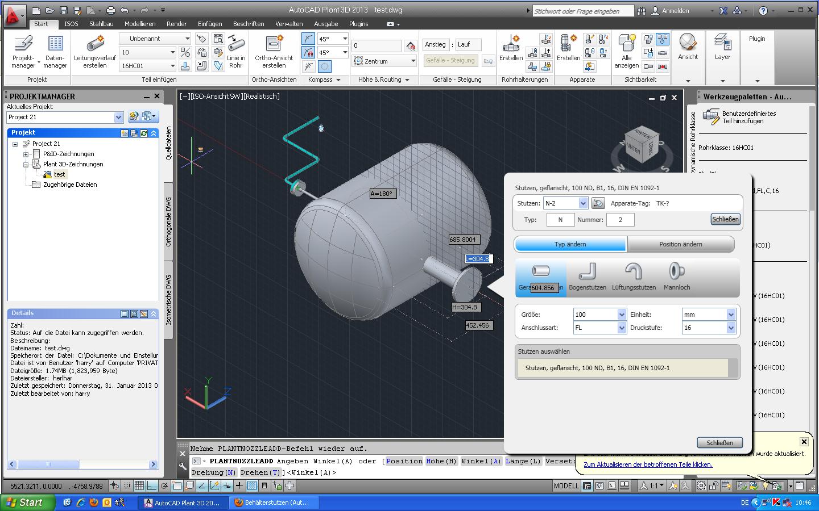Click the project settings icon beside Project 21 dropdown
This screenshot has height=511, width=819.
pyautogui.click(x=134, y=116)
